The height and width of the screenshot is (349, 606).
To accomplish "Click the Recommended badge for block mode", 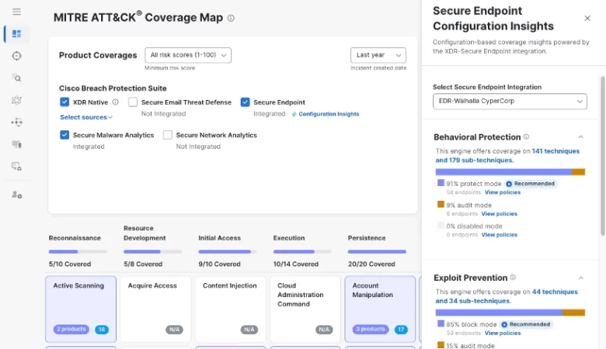I will click(526, 324).
